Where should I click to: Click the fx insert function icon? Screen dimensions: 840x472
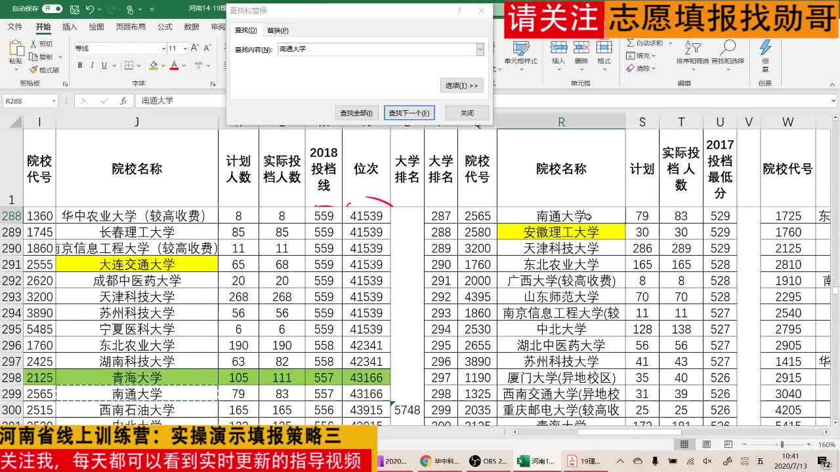123,101
